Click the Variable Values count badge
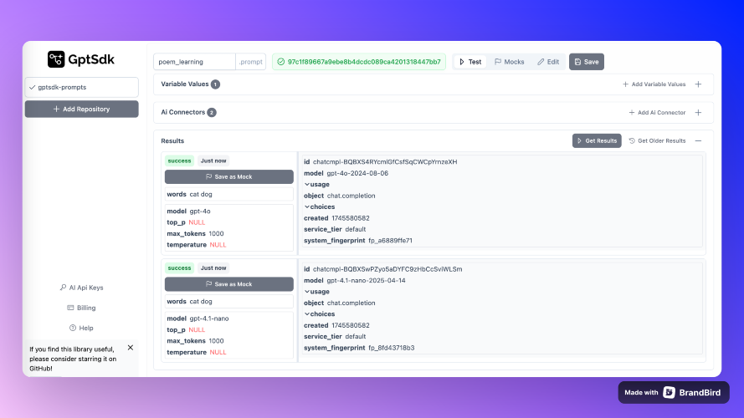 click(215, 84)
